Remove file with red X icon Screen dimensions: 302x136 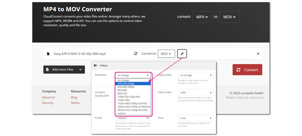tap(258, 54)
